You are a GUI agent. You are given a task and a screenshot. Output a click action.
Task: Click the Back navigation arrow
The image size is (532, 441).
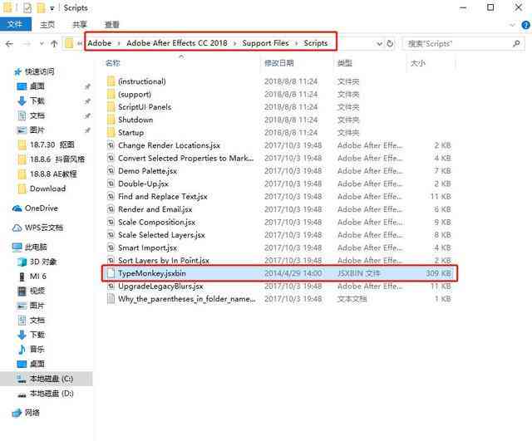pyautogui.click(x=9, y=43)
